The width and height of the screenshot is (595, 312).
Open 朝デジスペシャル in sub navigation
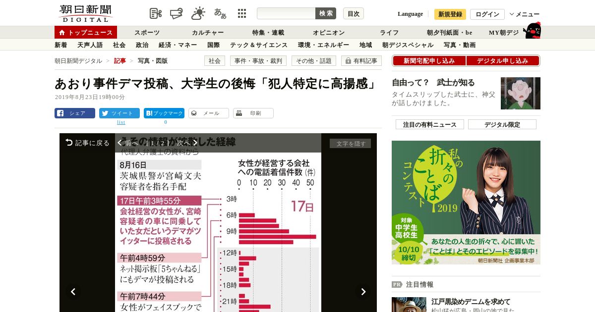click(x=408, y=45)
